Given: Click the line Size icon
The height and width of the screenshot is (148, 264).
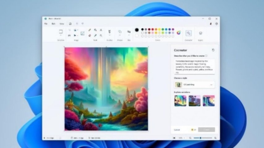Looking at the screenshot, I should (x=129, y=31).
